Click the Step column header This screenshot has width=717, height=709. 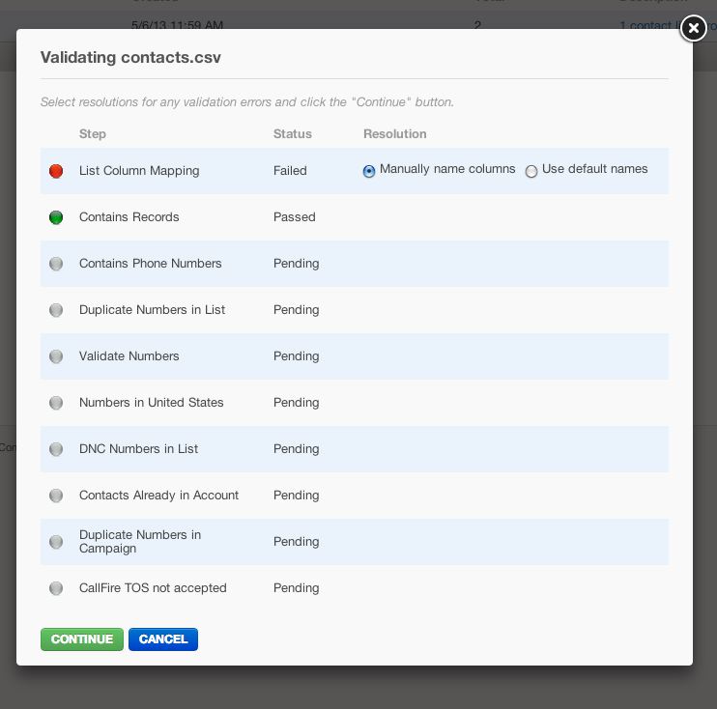93,134
